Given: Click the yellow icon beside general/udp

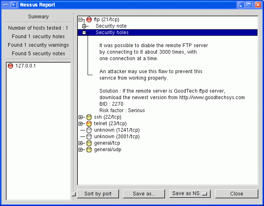Looking at the screenshot, I should coord(89,150).
